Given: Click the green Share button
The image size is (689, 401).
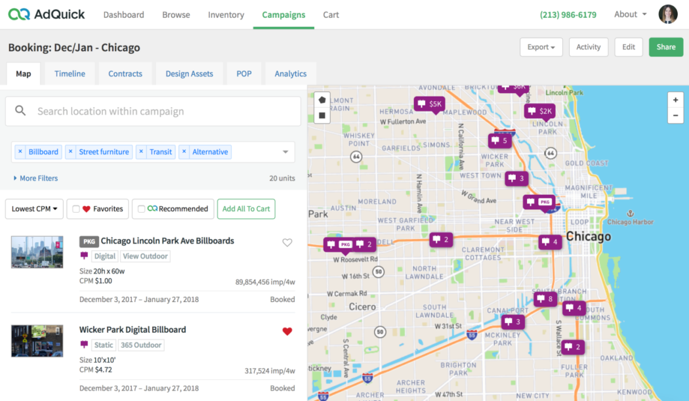Looking at the screenshot, I should tap(665, 47).
